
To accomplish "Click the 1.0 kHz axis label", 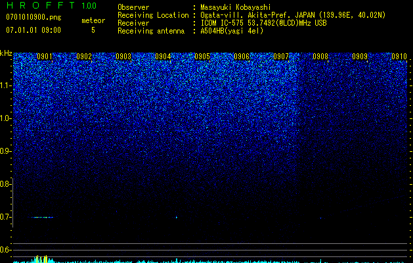I will click(6, 118).
